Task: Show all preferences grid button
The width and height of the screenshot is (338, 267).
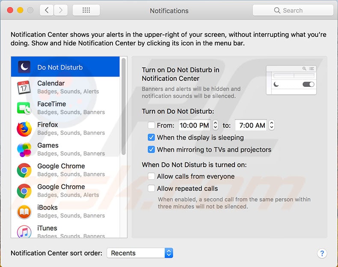Action: (86, 10)
